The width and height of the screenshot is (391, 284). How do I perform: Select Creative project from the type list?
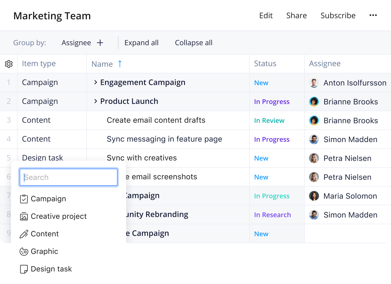(59, 216)
